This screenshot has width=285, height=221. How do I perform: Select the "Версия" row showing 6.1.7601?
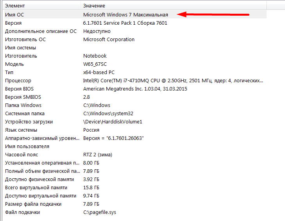pos(14,23)
